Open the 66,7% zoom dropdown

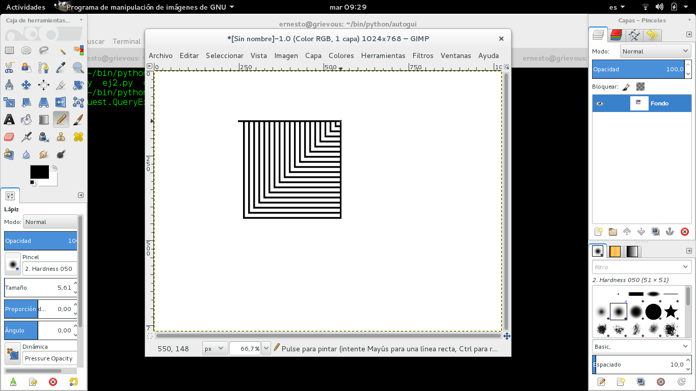(265, 349)
